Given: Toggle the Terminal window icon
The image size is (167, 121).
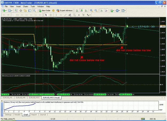Looking at the screenshot, I should (x=30, y=10).
